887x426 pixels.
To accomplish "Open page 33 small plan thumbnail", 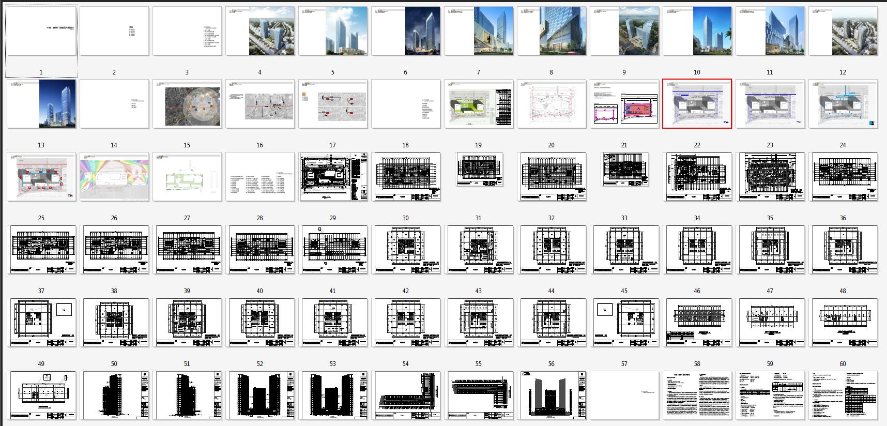I will [x=624, y=170].
